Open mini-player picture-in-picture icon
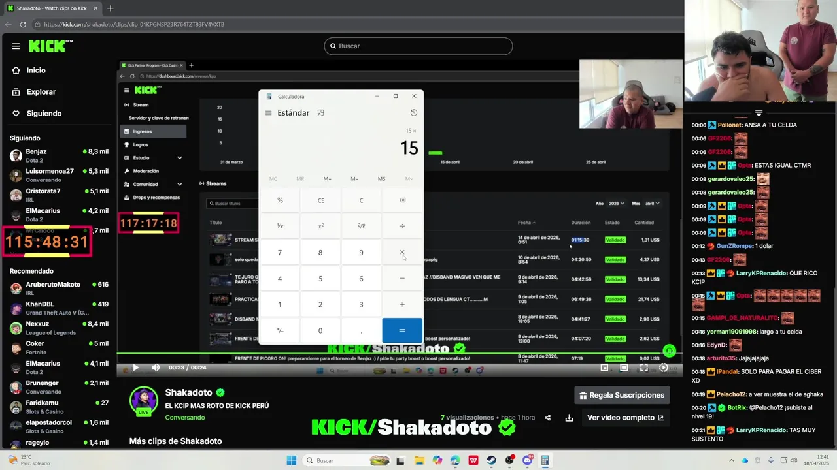This screenshot has height=470, width=837. coord(604,368)
